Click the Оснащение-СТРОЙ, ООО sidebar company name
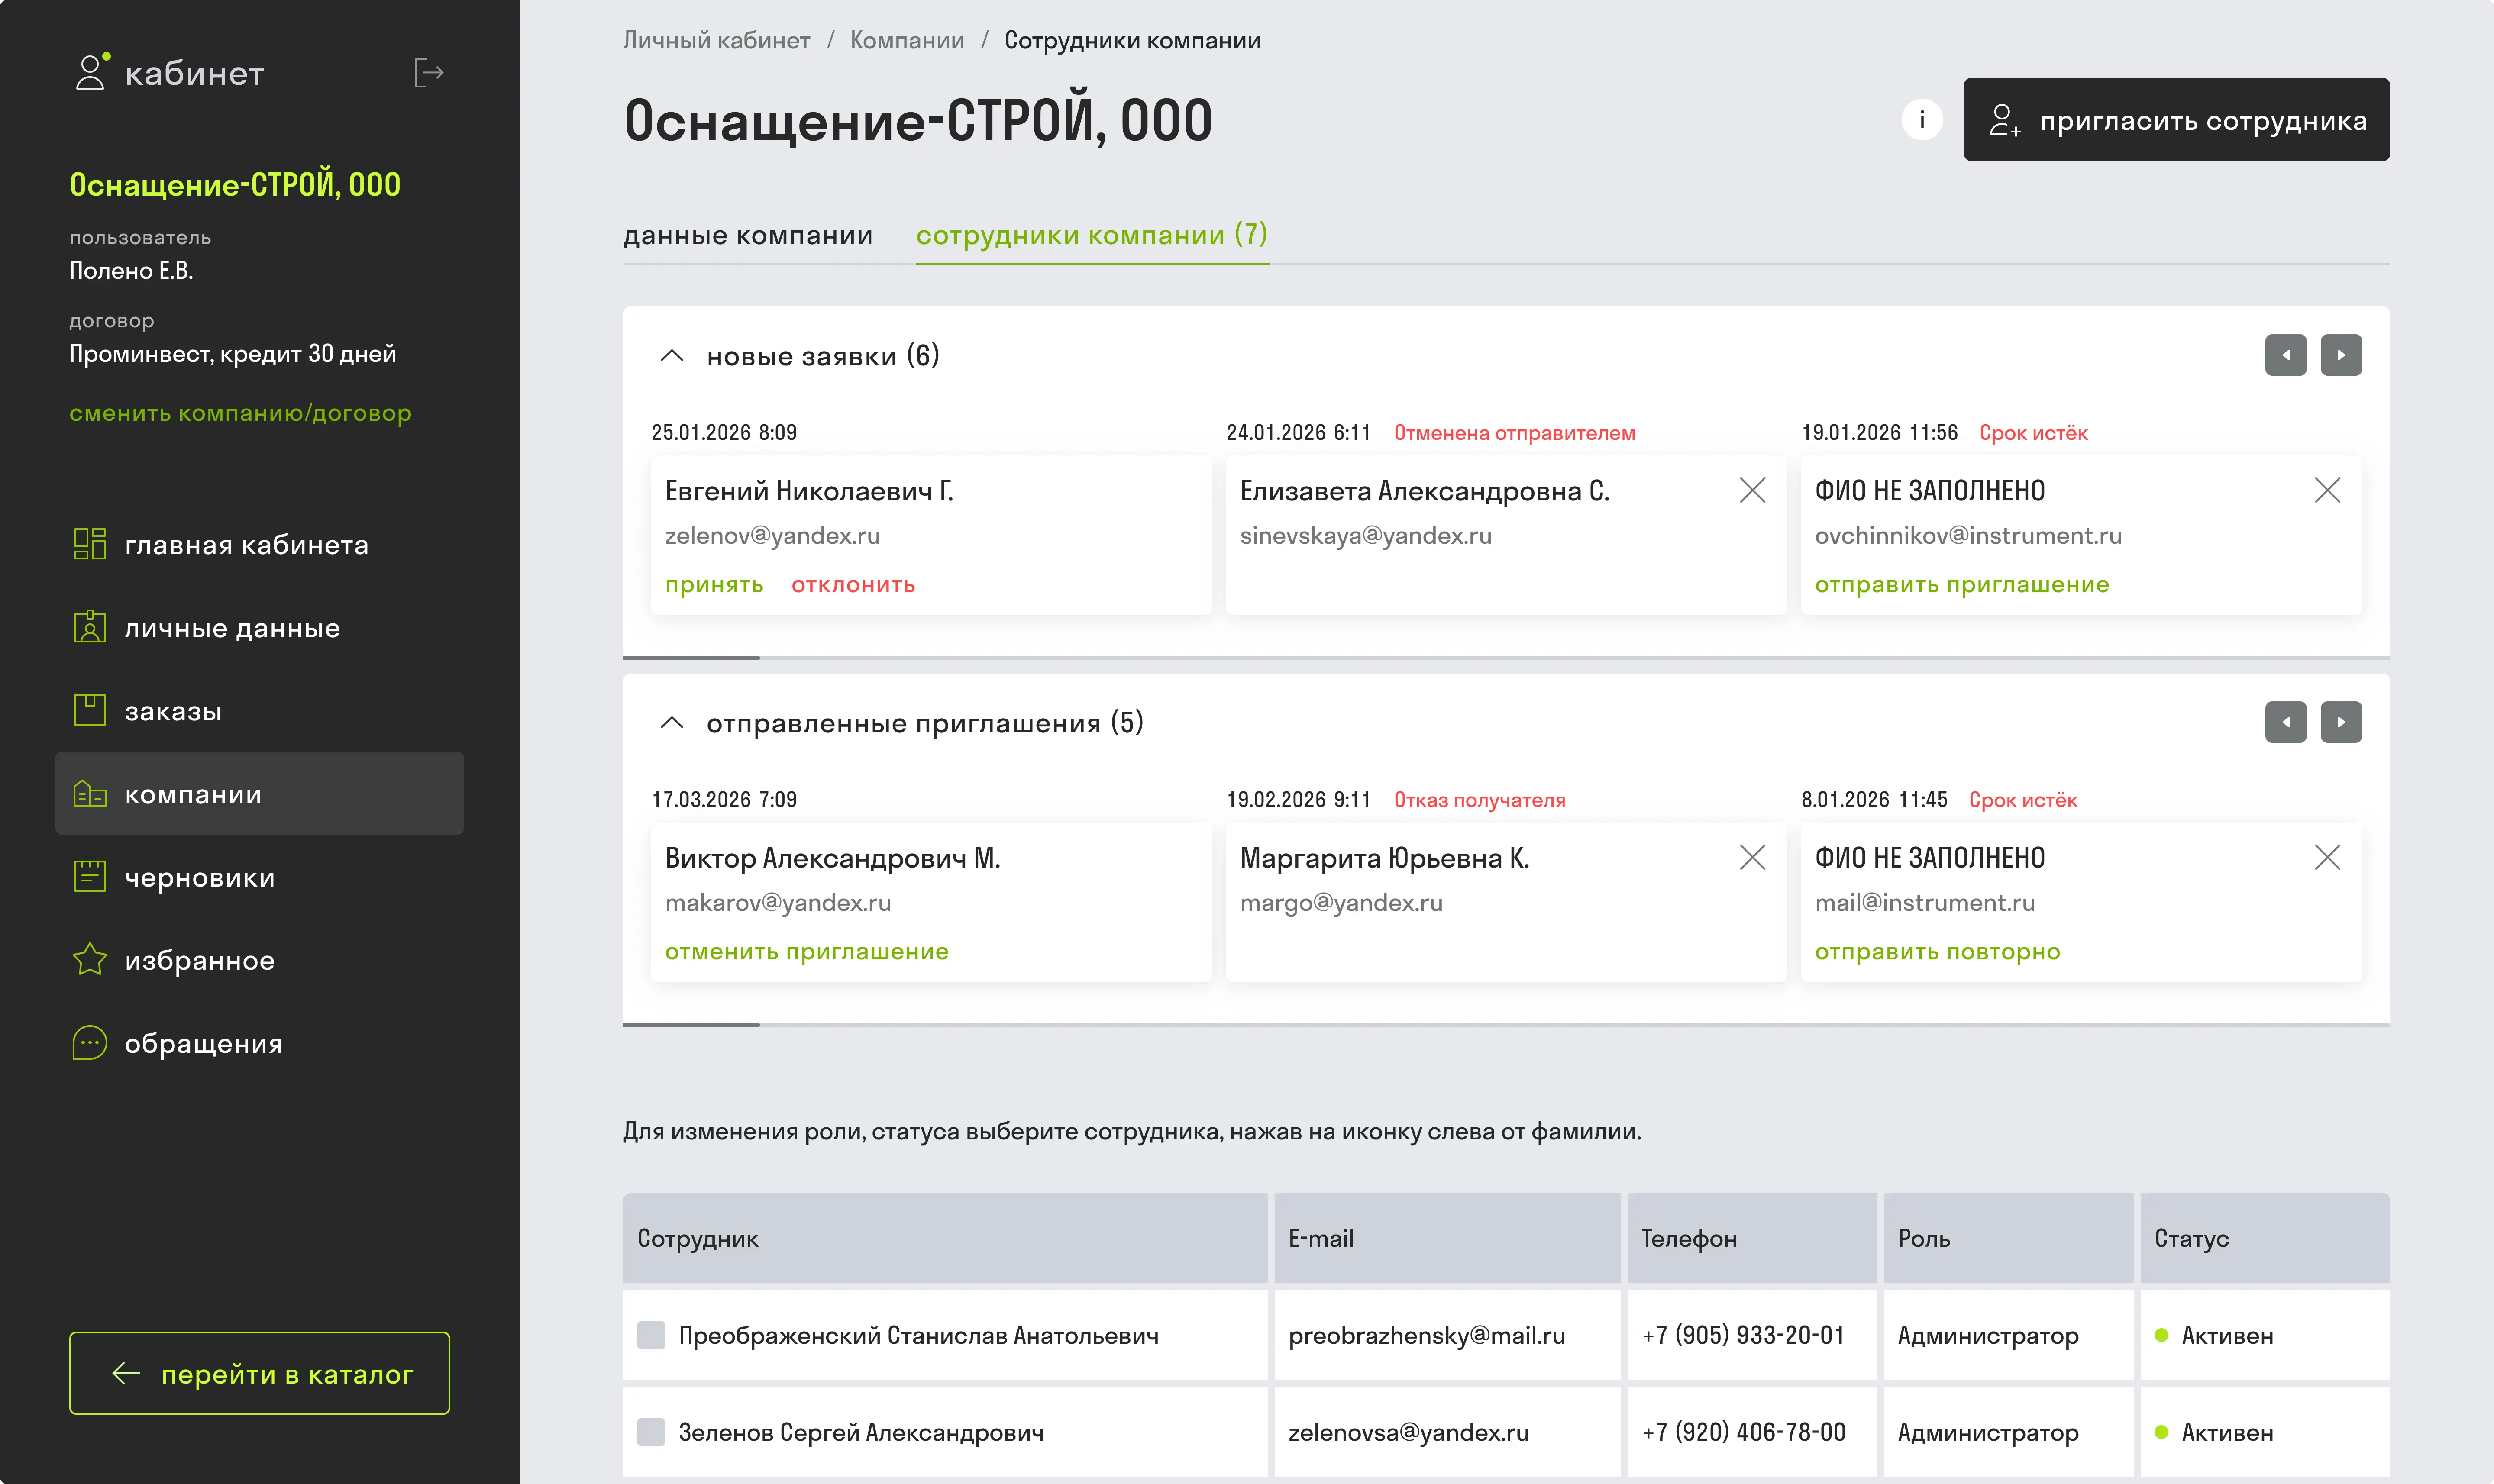This screenshot has width=2494, height=1484. (x=235, y=184)
